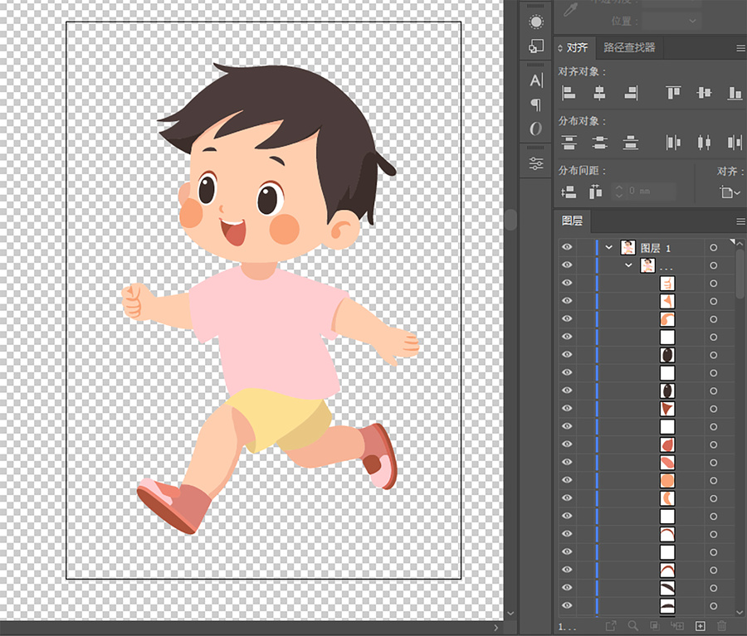Image resolution: width=747 pixels, height=636 pixels.
Task: Hide the orange square cheek path layer
Action: [x=567, y=480]
